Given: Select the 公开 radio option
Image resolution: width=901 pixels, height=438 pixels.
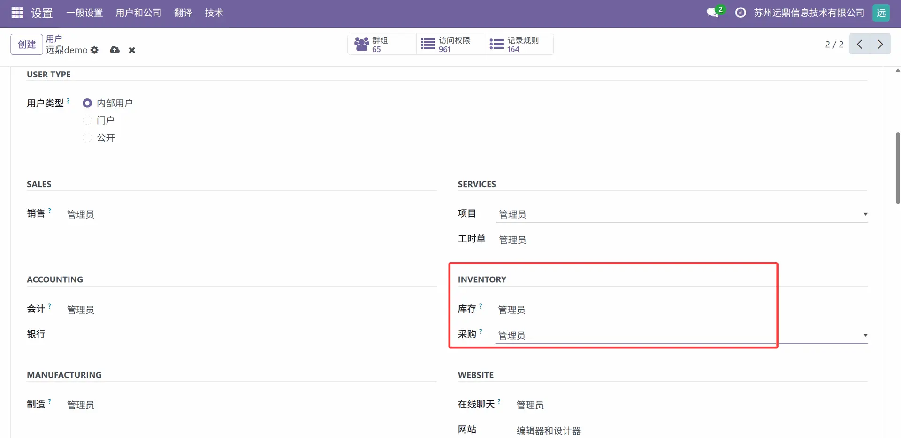Looking at the screenshot, I should tap(87, 137).
